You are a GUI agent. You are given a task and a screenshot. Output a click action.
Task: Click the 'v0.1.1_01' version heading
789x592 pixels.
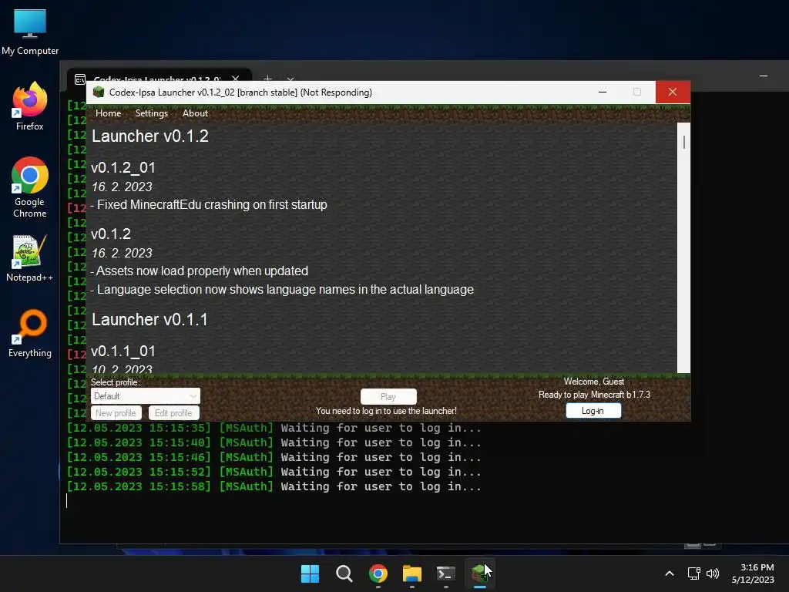tap(123, 351)
